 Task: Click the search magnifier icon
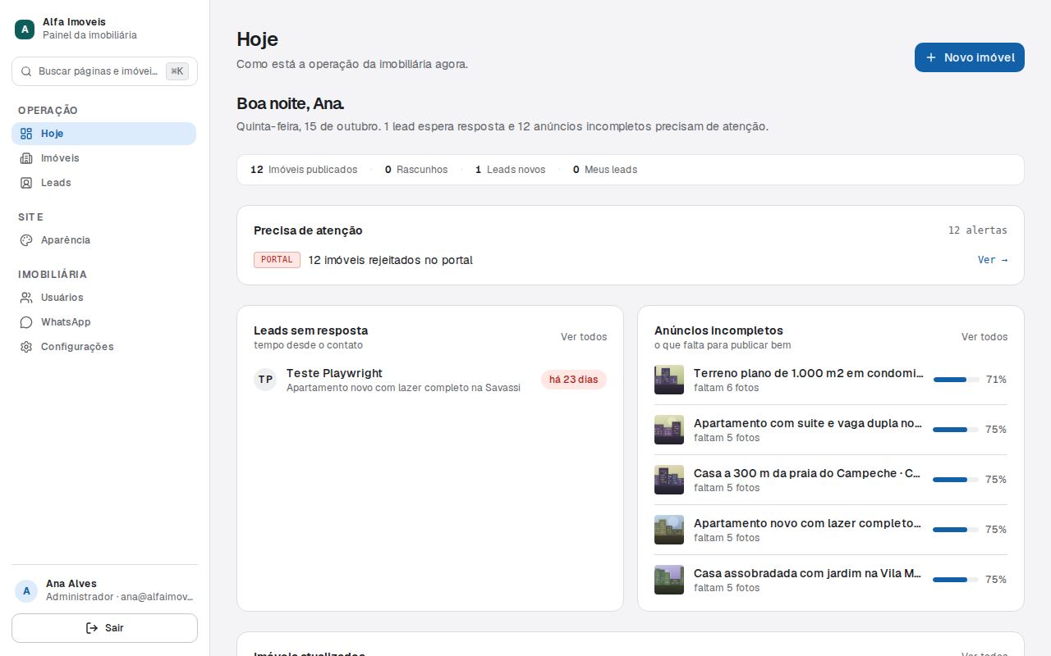[x=26, y=71]
